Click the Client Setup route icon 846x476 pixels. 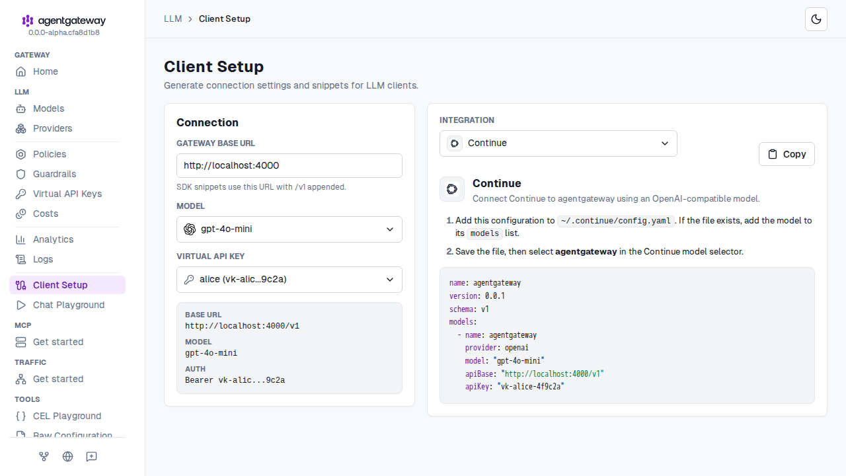coord(21,285)
